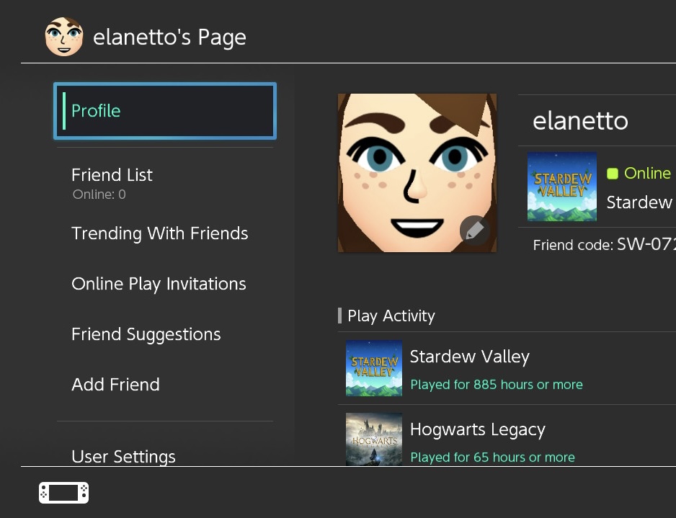Image resolution: width=676 pixels, height=518 pixels.
Task: Click the small Mii avatar in page header
Action: point(64,37)
